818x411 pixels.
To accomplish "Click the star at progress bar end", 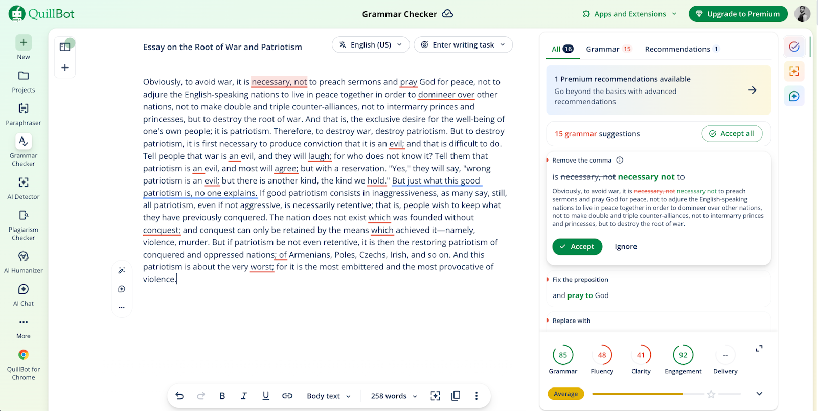I will 711,394.
